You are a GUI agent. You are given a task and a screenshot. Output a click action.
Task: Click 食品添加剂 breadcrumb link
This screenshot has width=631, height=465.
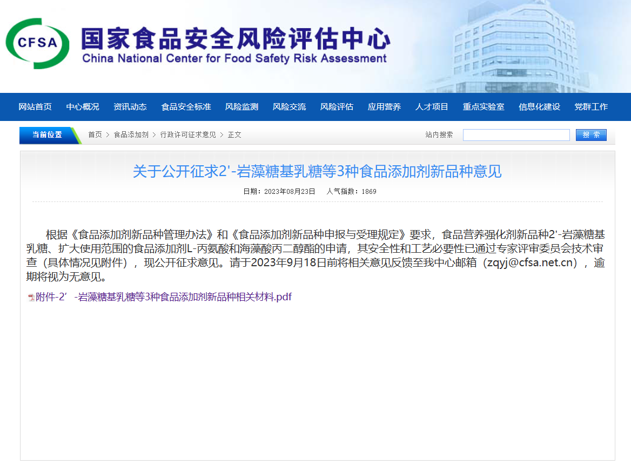(131, 135)
